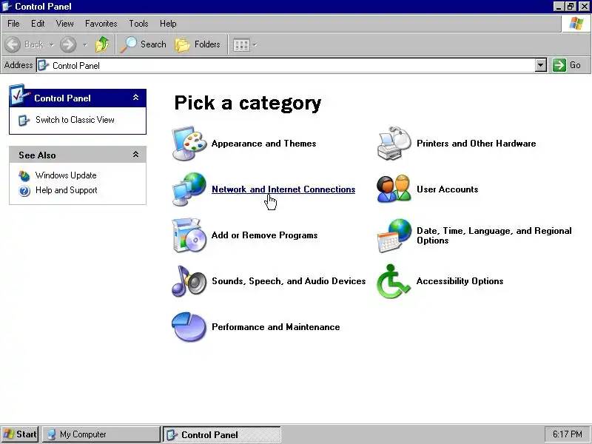Screen dimensions: 592x444
Task: Open the Favorites menu
Action: pyautogui.click(x=101, y=24)
